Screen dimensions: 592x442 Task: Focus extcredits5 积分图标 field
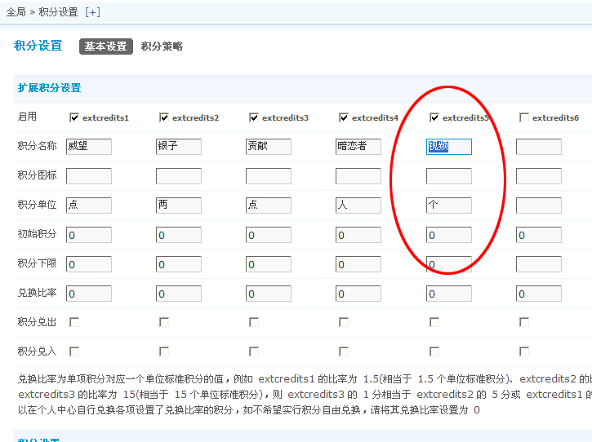click(x=449, y=176)
